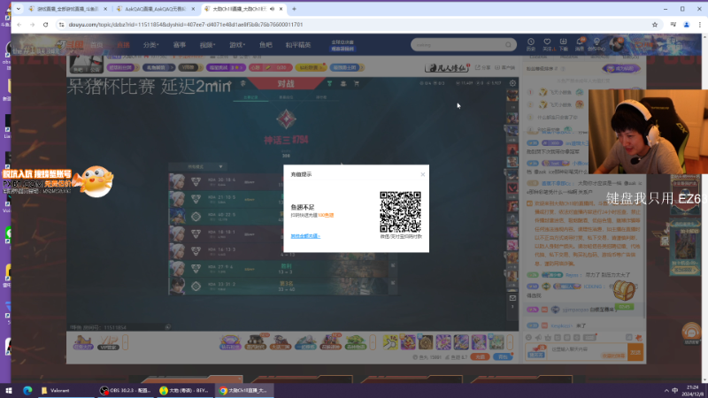
Task: Click the 钻石粉丝 diamond fan gift icon
Action: click(x=230, y=342)
